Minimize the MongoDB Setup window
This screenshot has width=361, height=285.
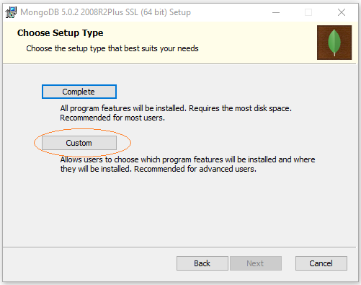point(276,12)
